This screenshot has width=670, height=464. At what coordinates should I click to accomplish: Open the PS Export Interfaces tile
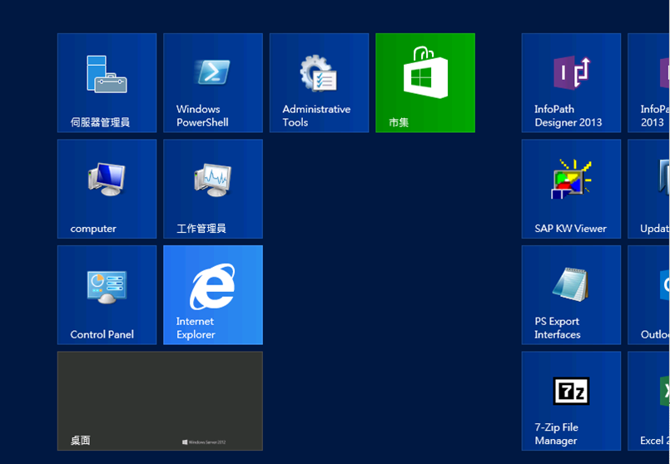tap(571, 295)
